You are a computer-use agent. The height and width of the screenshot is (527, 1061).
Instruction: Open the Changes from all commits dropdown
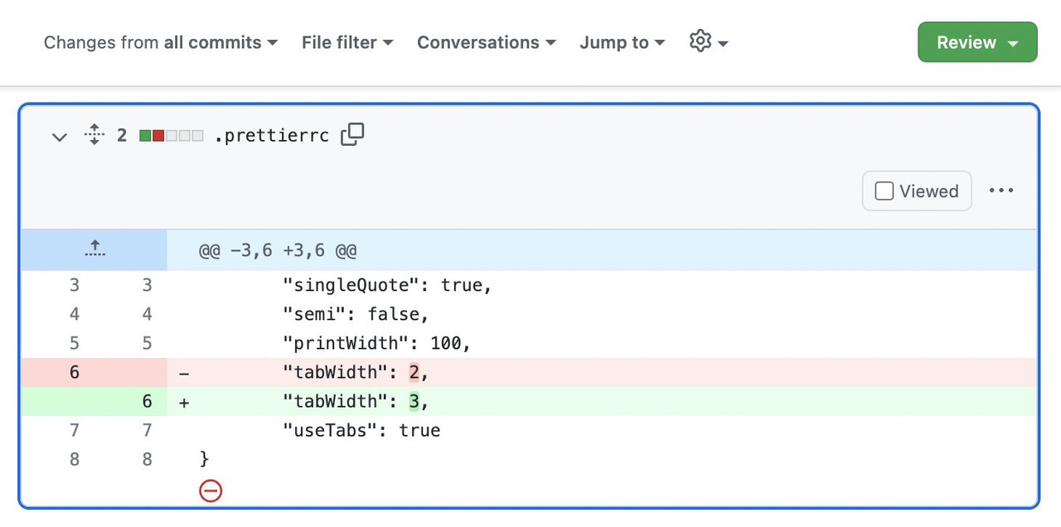(161, 42)
